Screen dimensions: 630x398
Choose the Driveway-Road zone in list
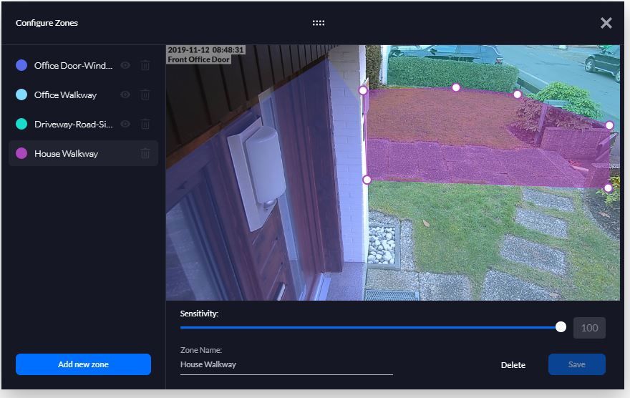click(73, 124)
